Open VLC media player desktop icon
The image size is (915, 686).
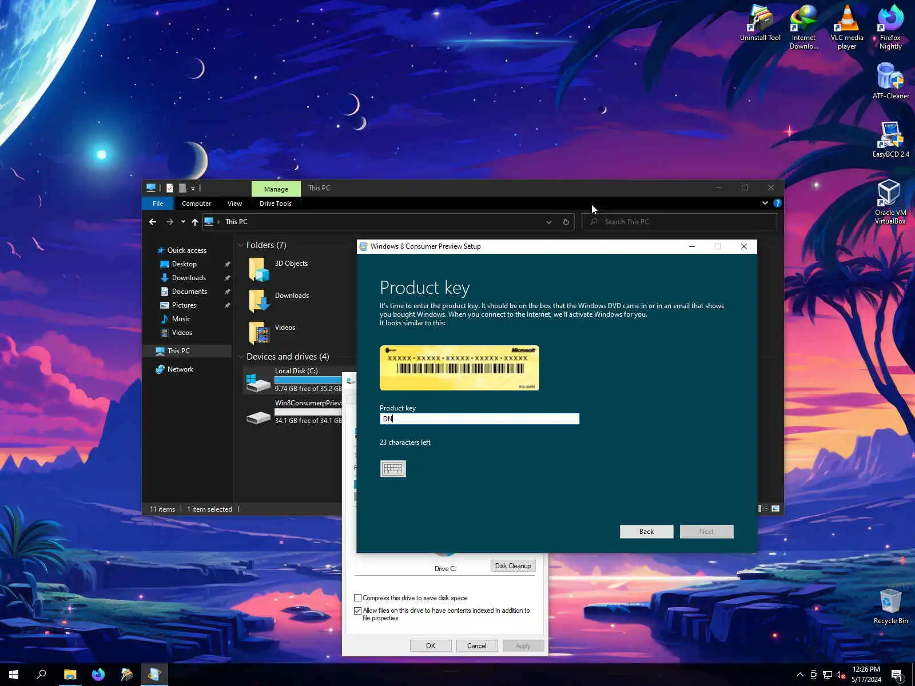pyautogui.click(x=847, y=27)
